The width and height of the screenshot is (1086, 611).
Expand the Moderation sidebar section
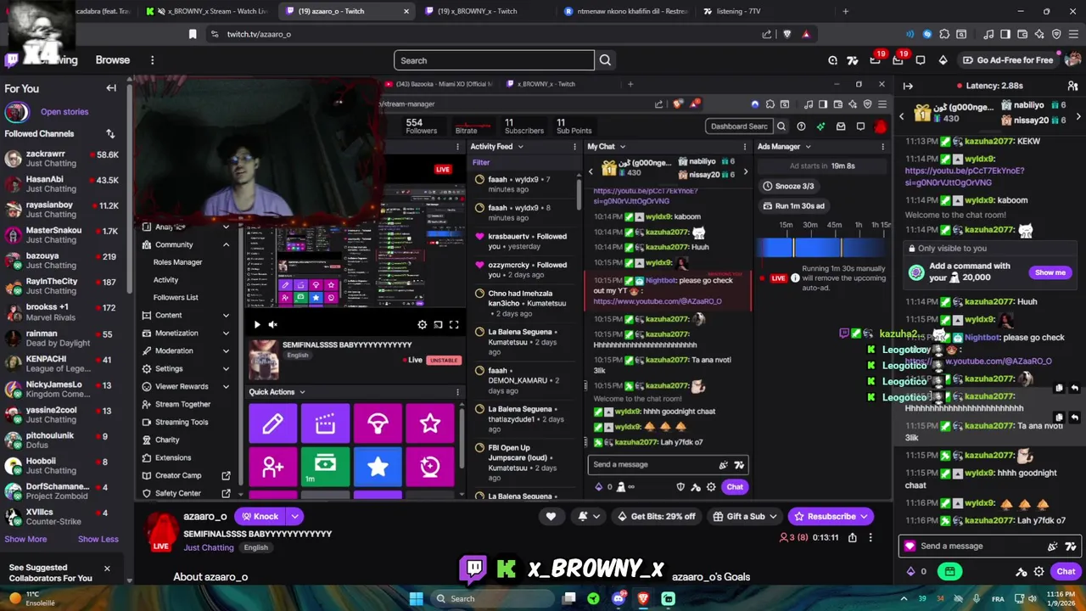(226, 350)
